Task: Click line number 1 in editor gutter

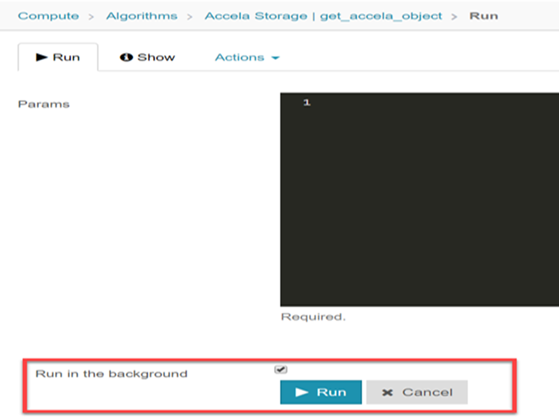Action: (x=307, y=103)
